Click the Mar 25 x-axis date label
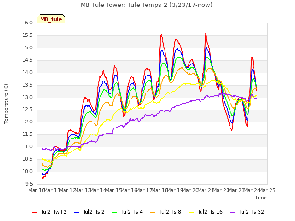 (x=267, y=190)
